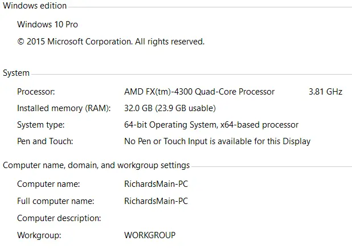Click the 3.81 GHz clock speed
This screenshot has height=249, width=352.
click(325, 91)
